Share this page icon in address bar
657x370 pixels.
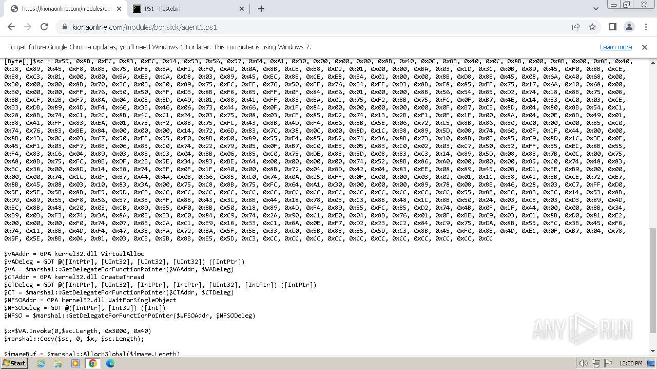[576, 27]
